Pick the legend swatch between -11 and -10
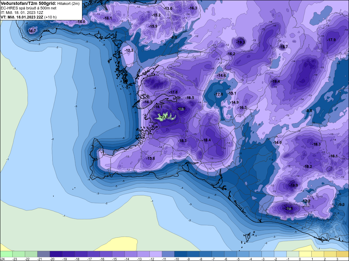This screenshot has width=349, height=261. [x=168, y=254]
